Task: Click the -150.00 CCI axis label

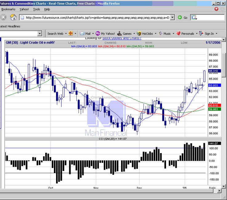Action: [x=214, y=180]
